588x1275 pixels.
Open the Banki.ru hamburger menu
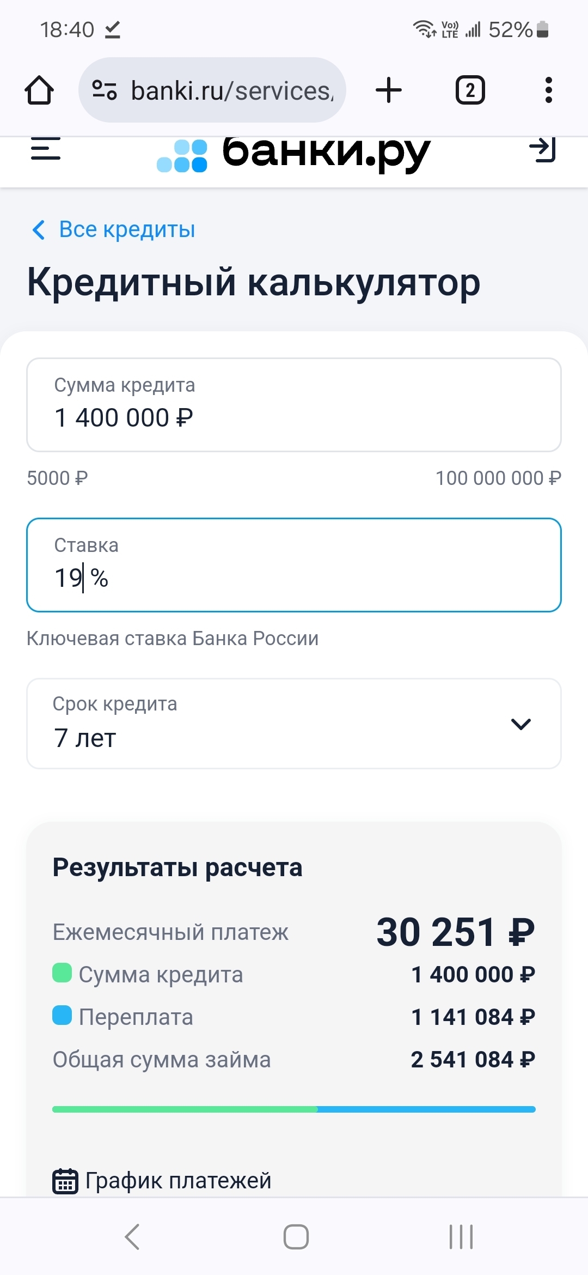(46, 149)
